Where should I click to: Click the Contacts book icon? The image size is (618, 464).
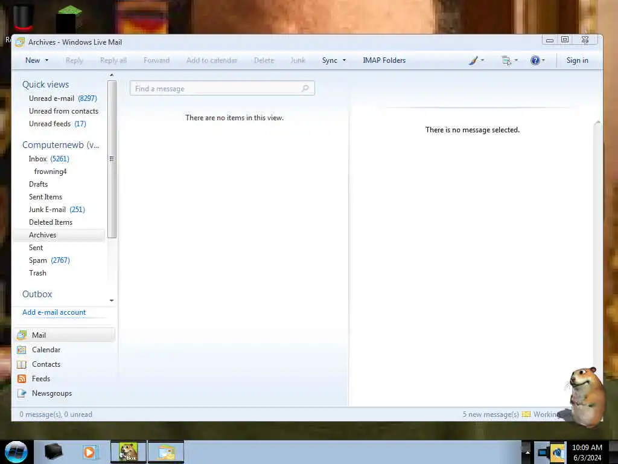22,364
